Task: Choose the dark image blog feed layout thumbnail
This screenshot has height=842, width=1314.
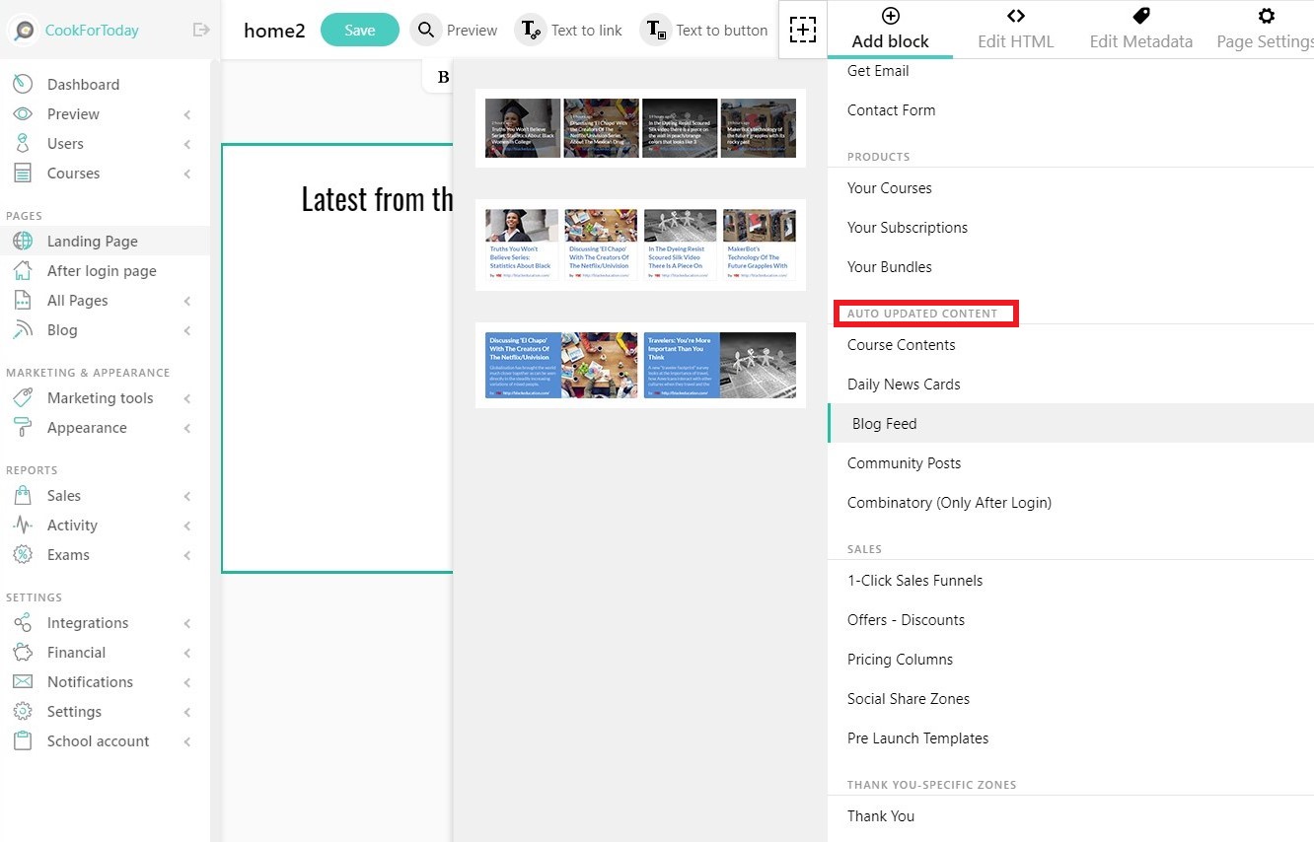Action: (640, 128)
